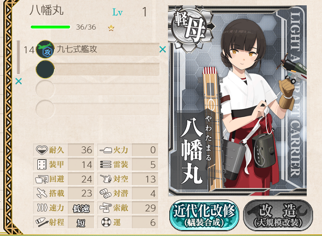This screenshot has width=322, height=236.
Task: Click the torpedo bomber equipment icon
Action: [45, 50]
